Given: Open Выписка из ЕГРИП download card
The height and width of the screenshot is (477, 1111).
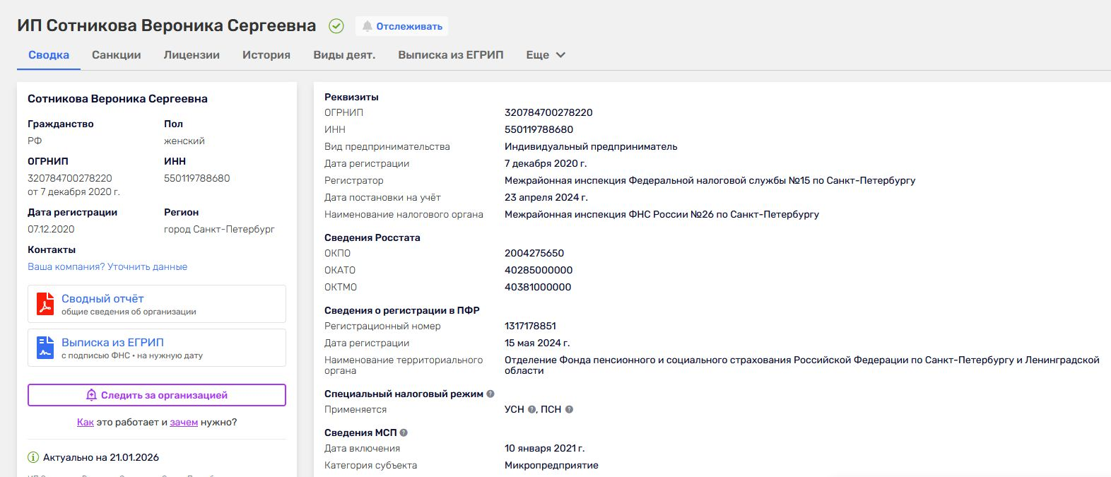Looking at the screenshot, I should tap(157, 348).
